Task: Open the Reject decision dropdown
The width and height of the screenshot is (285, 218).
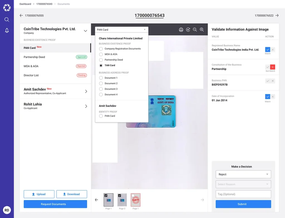Action: (243, 174)
